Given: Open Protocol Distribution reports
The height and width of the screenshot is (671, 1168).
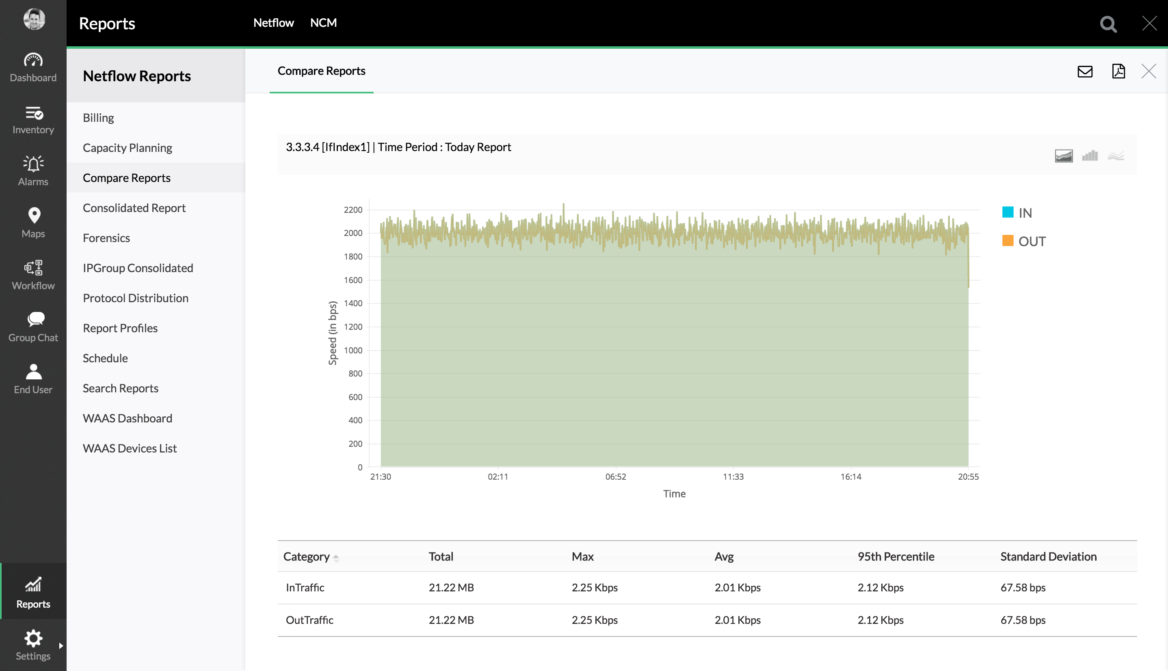Looking at the screenshot, I should pos(136,298).
